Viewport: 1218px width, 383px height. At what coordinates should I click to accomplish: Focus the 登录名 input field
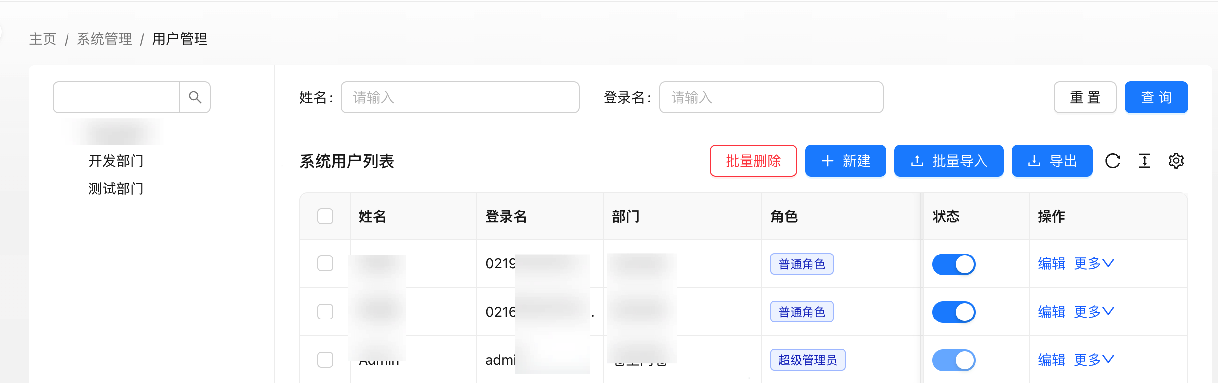[771, 97]
